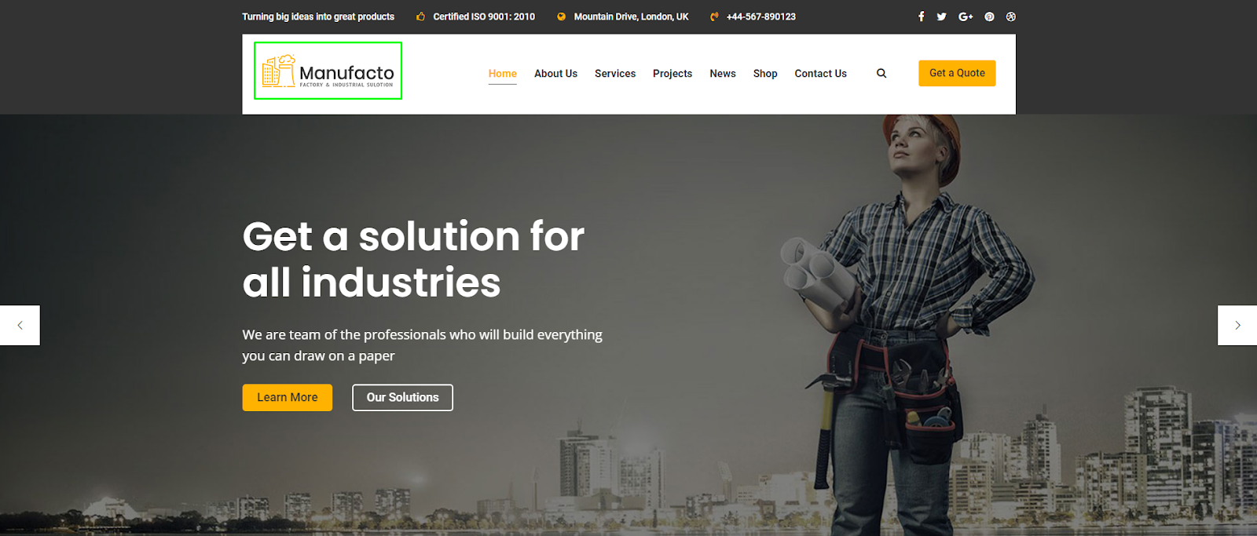Click the Our Solutions button
The image size is (1257, 536).
click(x=402, y=397)
